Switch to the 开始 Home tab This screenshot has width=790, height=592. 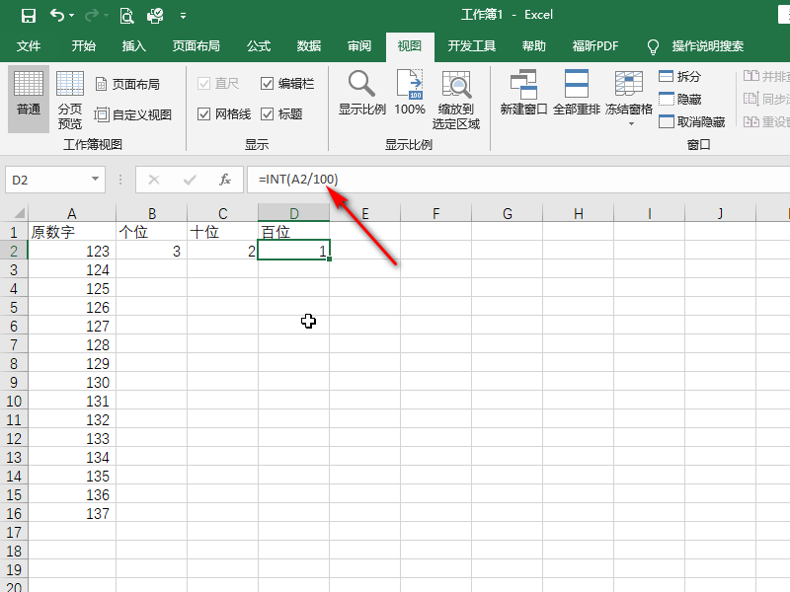(x=84, y=46)
